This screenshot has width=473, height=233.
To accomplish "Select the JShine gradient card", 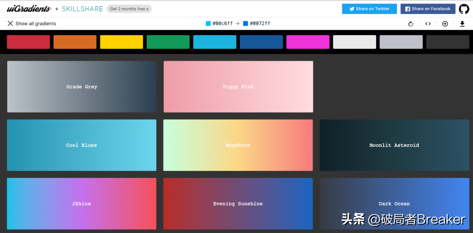I will pyautogui.click(x=81, y=203).
